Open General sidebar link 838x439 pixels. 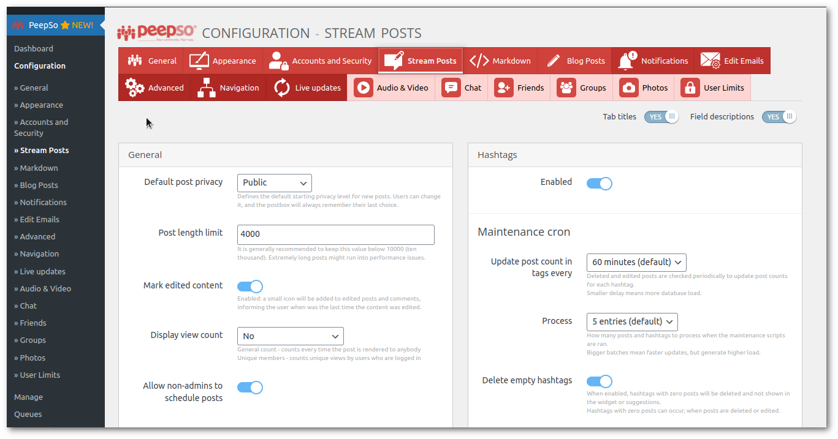[x=31, y=88]
